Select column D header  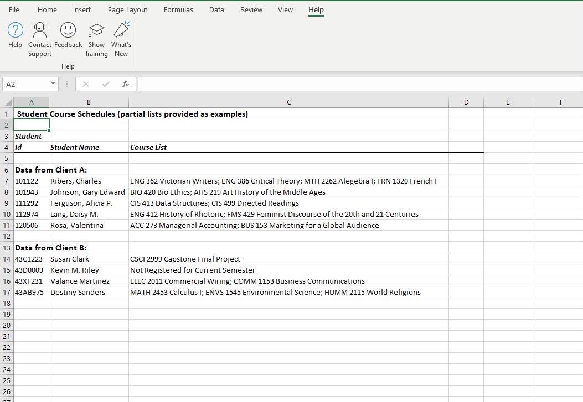pos(466,102)
